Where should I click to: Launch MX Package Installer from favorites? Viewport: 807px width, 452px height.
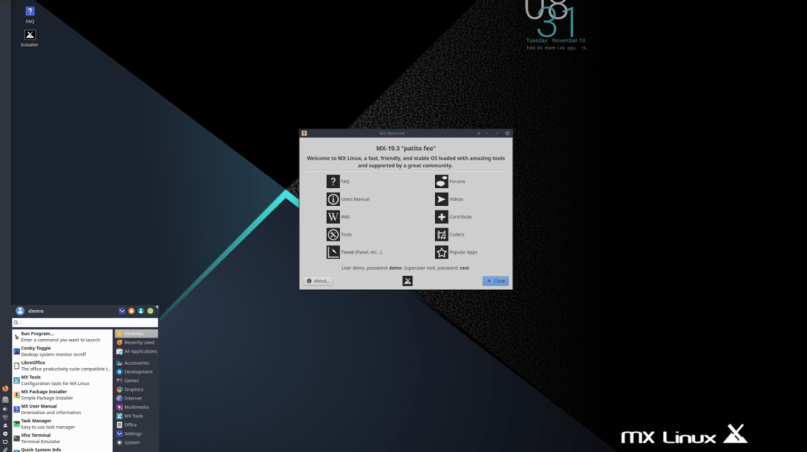tap(62, 395)
